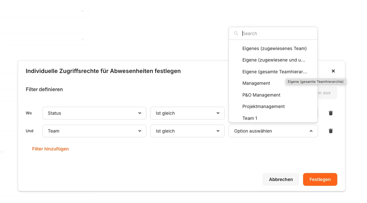Close the dialog with the X icon
The height and width of the screenshot is (203, 367).
(333, 71)
